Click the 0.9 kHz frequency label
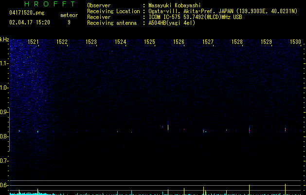The image size is (306, 195). [x=4, y=112]
